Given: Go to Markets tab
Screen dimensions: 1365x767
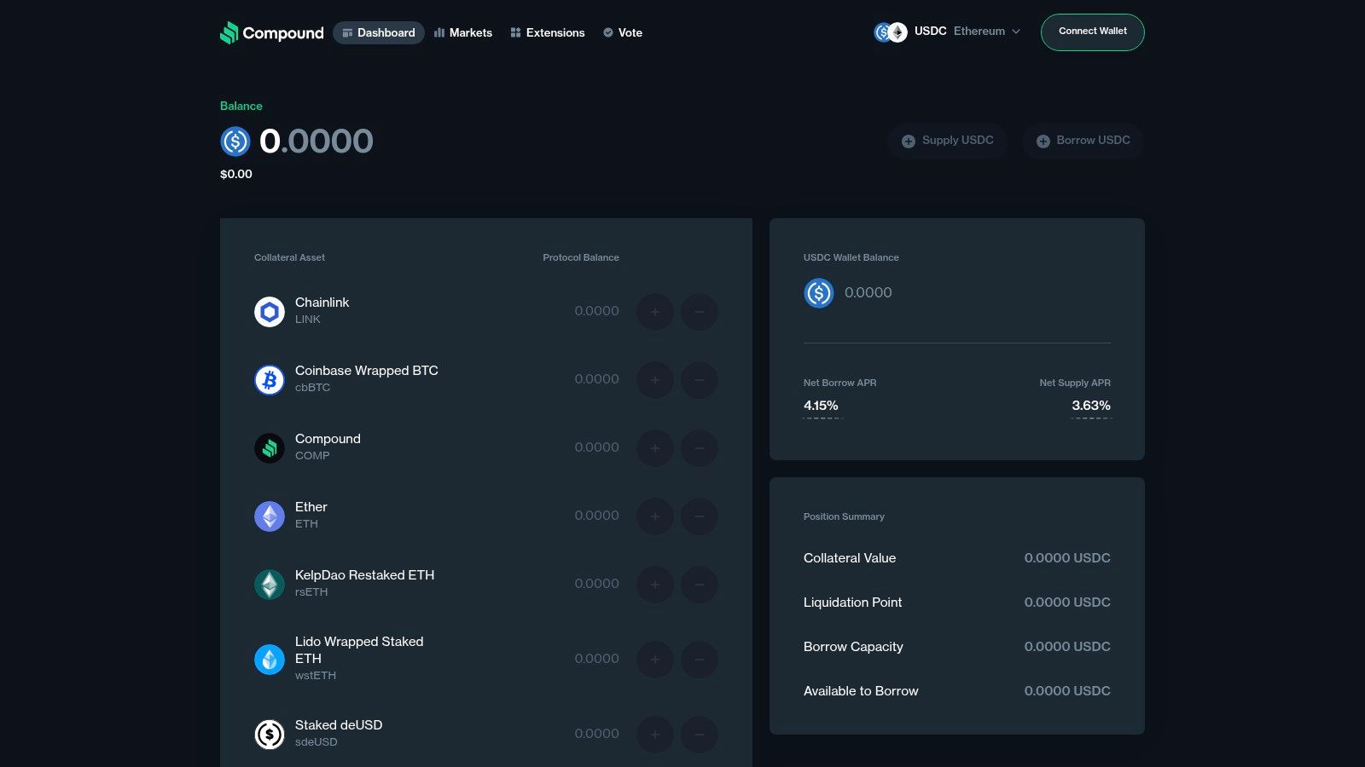Looking at the screenshot, I should pos(463,32).
